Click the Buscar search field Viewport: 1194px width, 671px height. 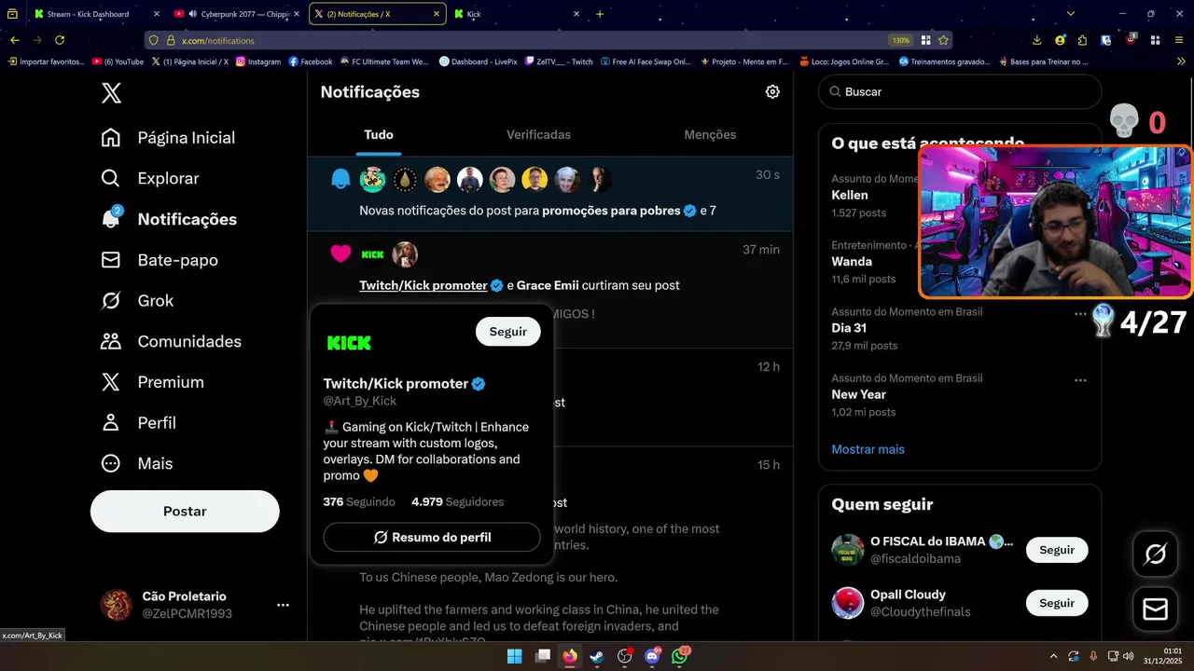click(960, 92)
